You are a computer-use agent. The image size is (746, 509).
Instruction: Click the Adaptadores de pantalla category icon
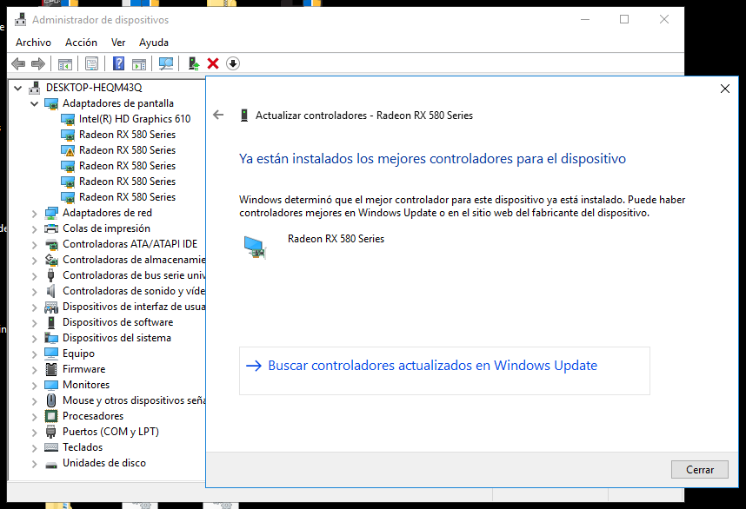[51, 103]
